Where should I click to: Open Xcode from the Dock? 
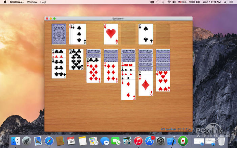(172, 141)
